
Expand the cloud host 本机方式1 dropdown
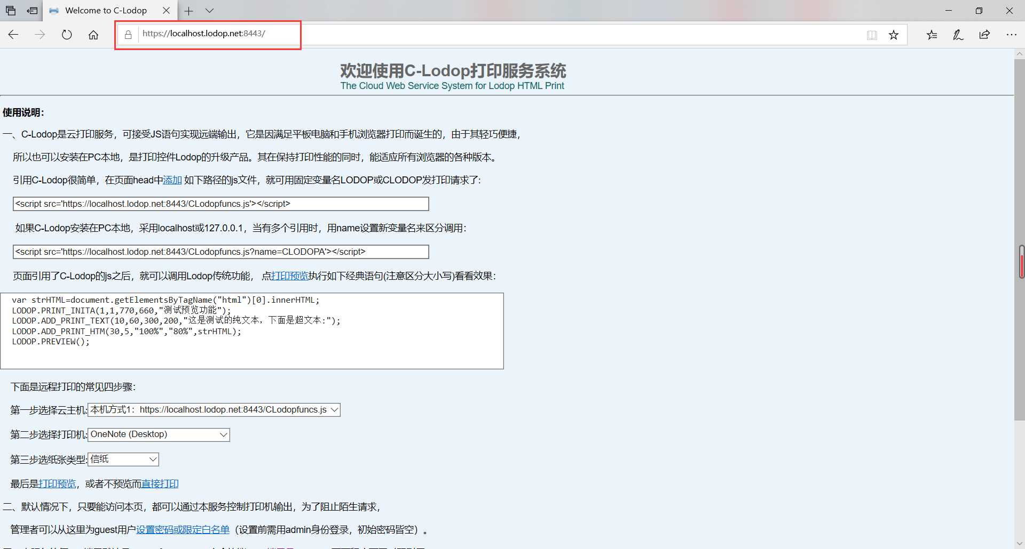214,410
